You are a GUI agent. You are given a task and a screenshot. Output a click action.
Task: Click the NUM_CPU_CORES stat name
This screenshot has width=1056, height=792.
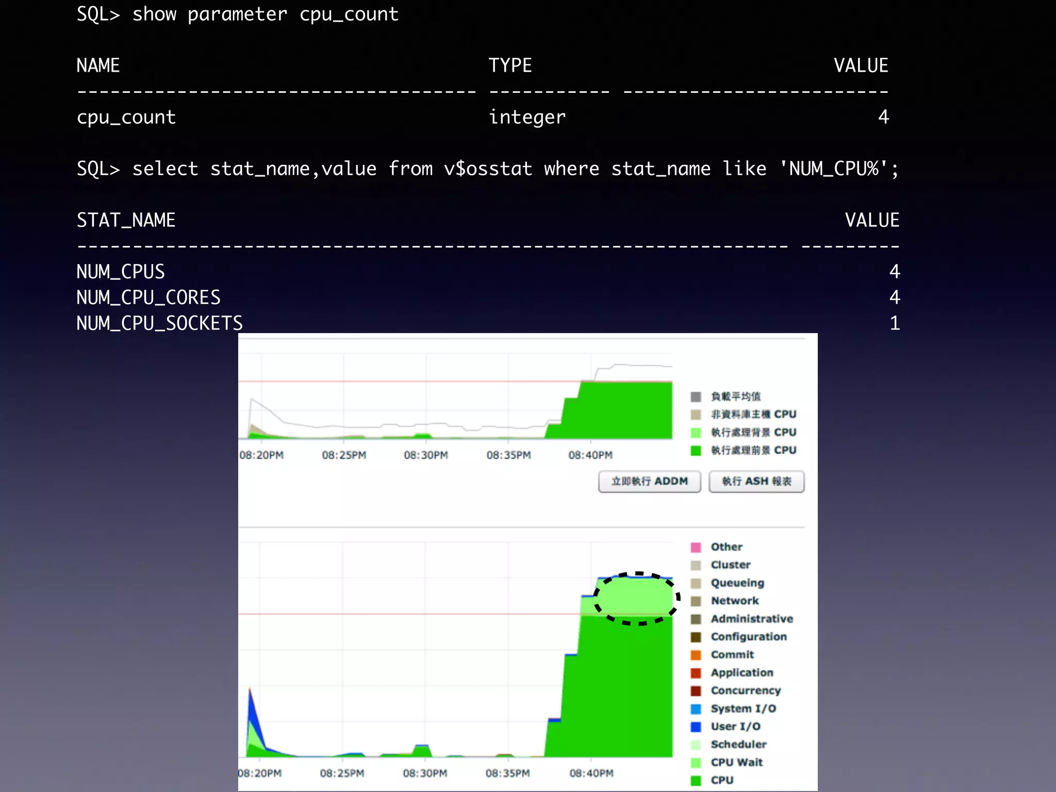click(148, 298)
